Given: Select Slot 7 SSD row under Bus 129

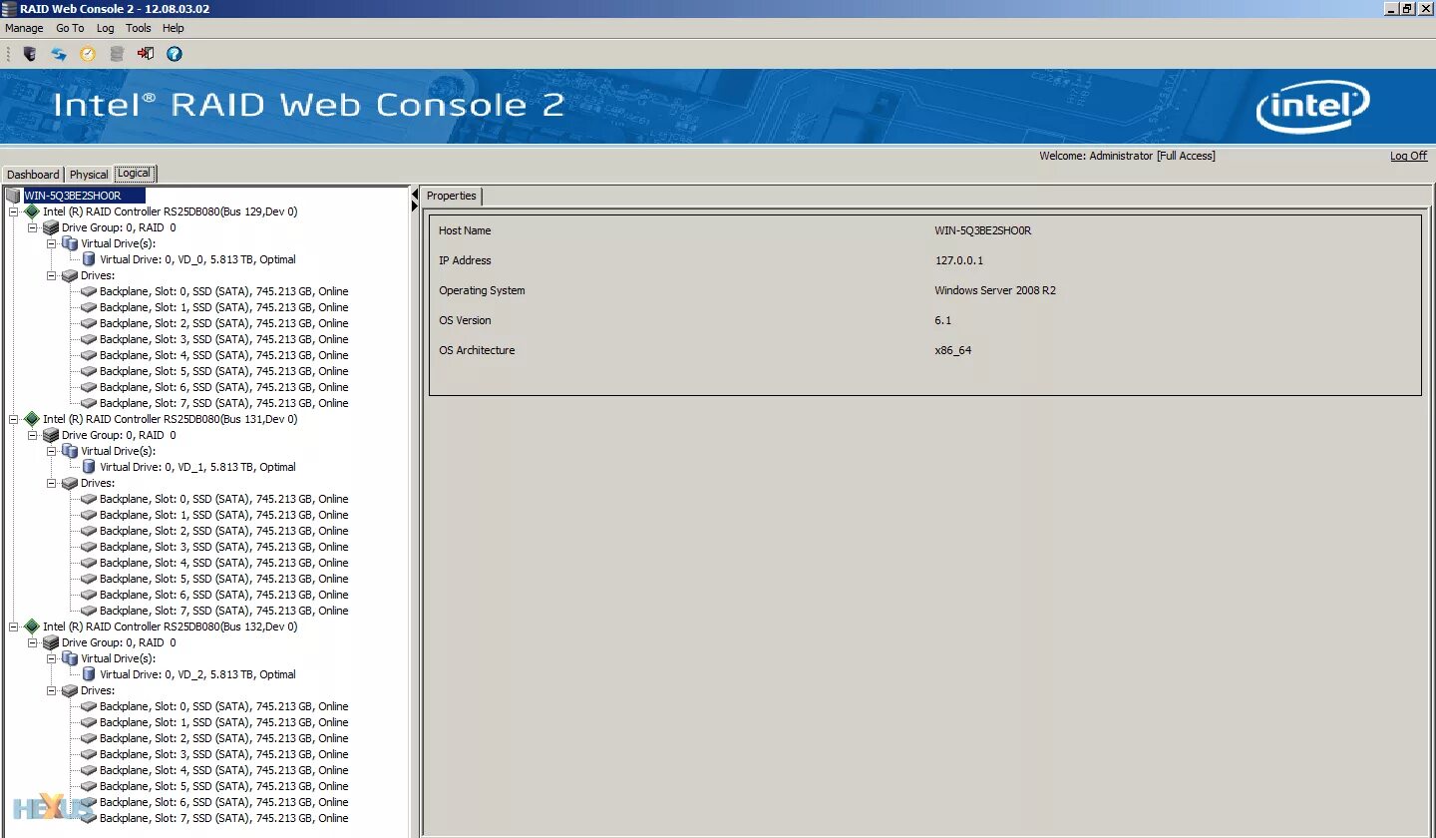Looking at the screenshot, I should [224, 403].
